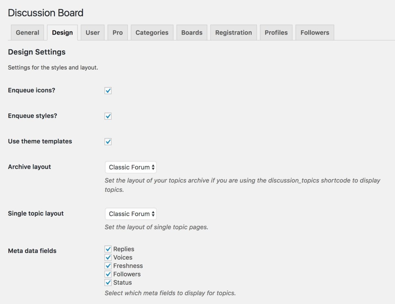Click 'Select which meta fields to display' description
This screenshot has height=304, width=395.
[x=170, y=293]
